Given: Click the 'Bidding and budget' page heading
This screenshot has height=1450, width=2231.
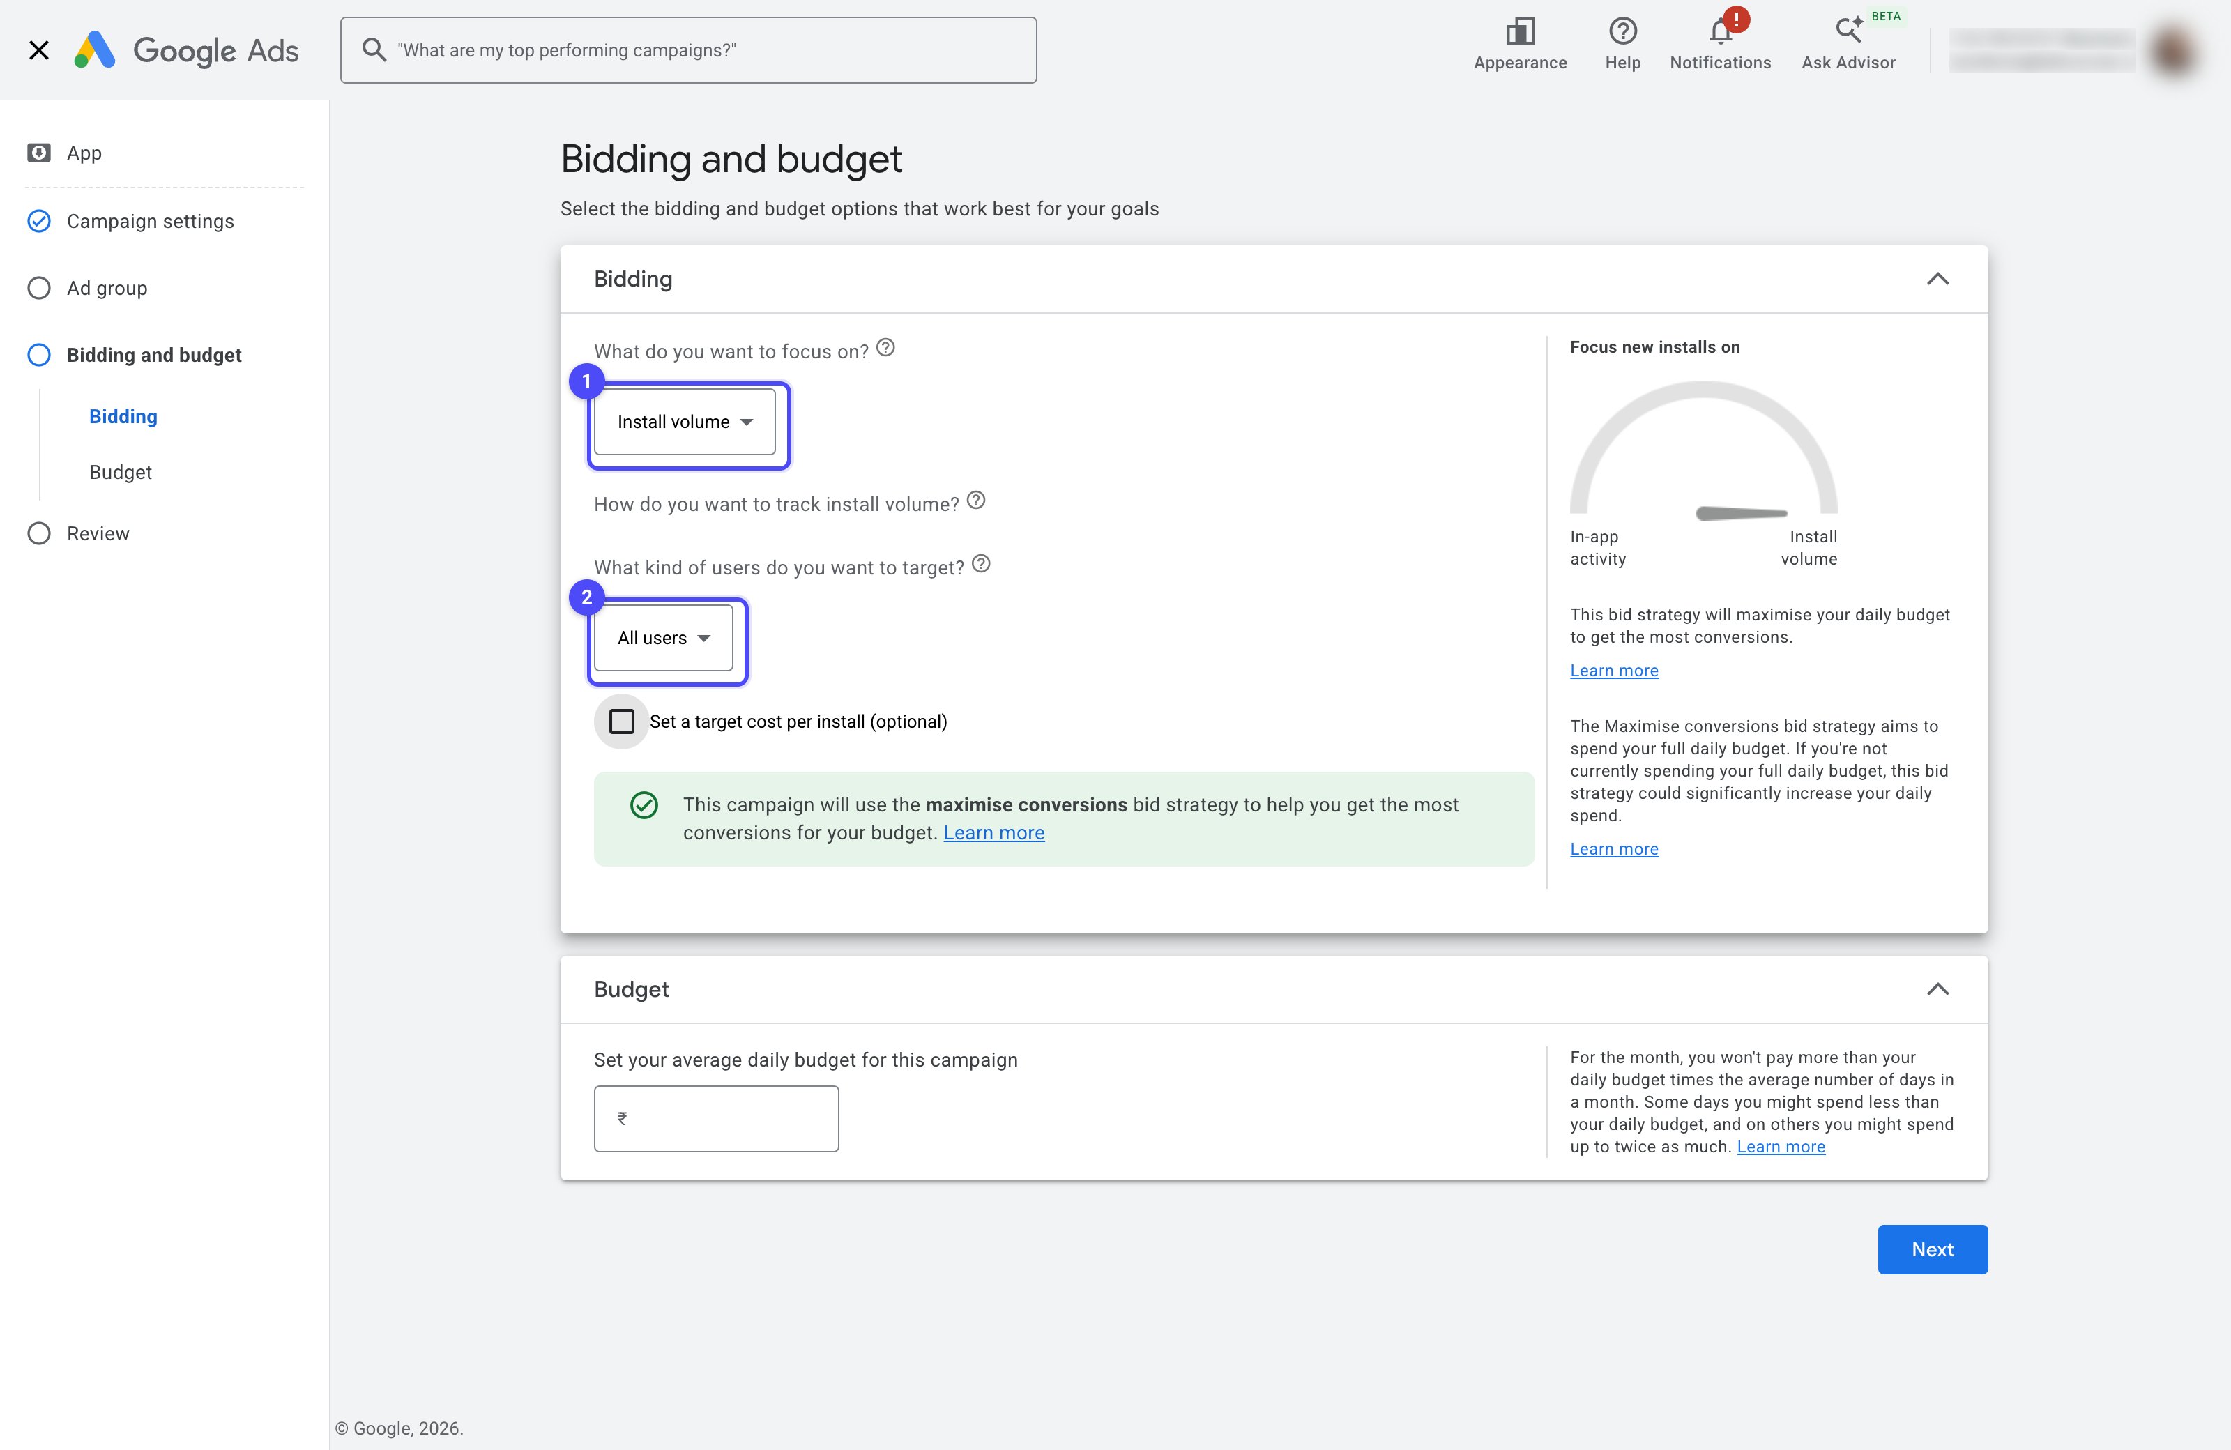Looking at the screenshot, I should [x=731, y=160].
